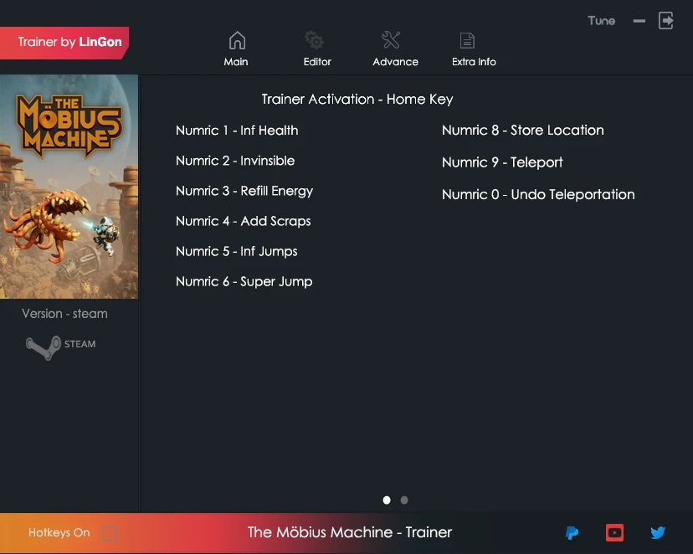Open the Advance tools icon
Image resolution: width=693 pixels, height=554 pixels.
pos(391,40)
